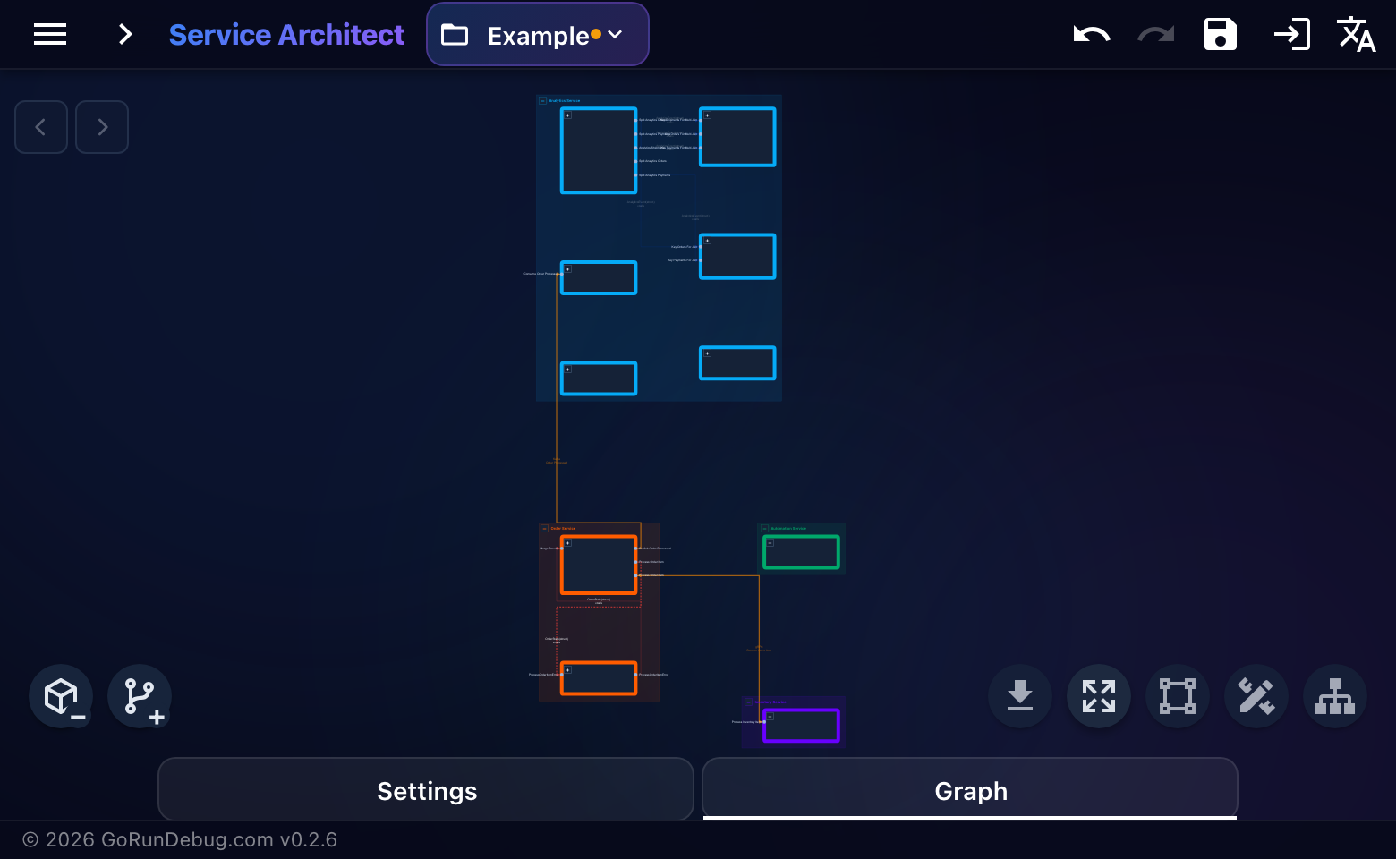1396x859 pixels.
Task: Save the project with the floppy icon
Action: coord(1221,34)
